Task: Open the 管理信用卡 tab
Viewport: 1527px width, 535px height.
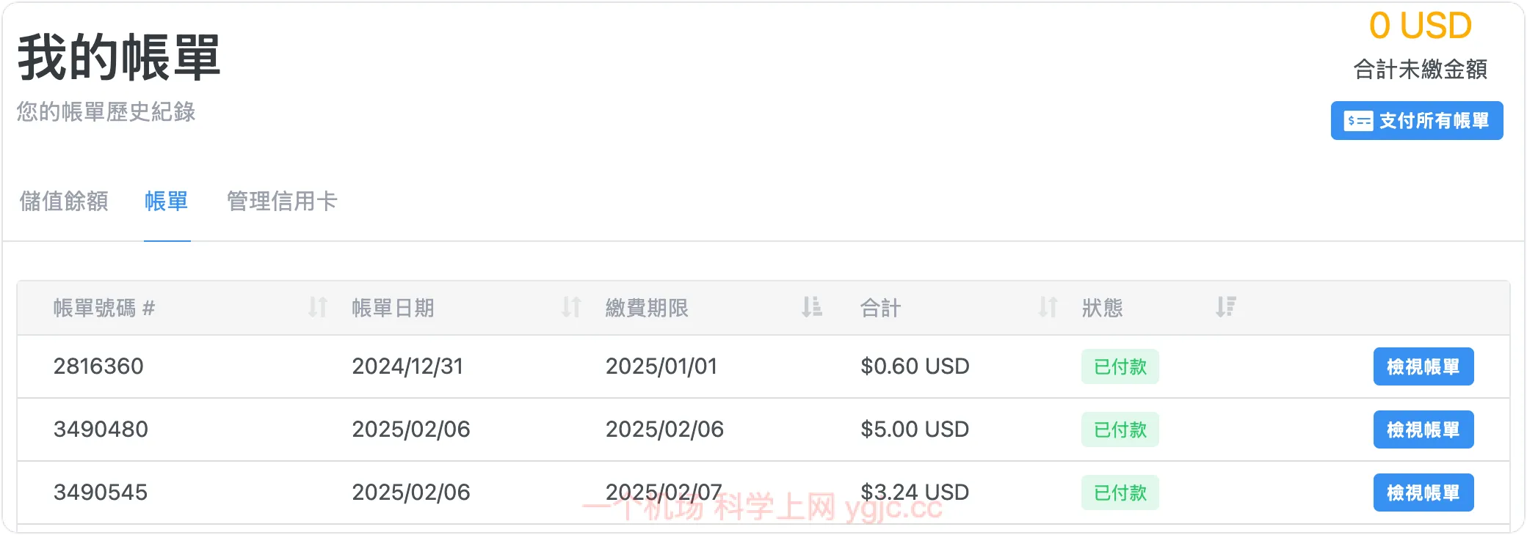Action: coord(282,201)
